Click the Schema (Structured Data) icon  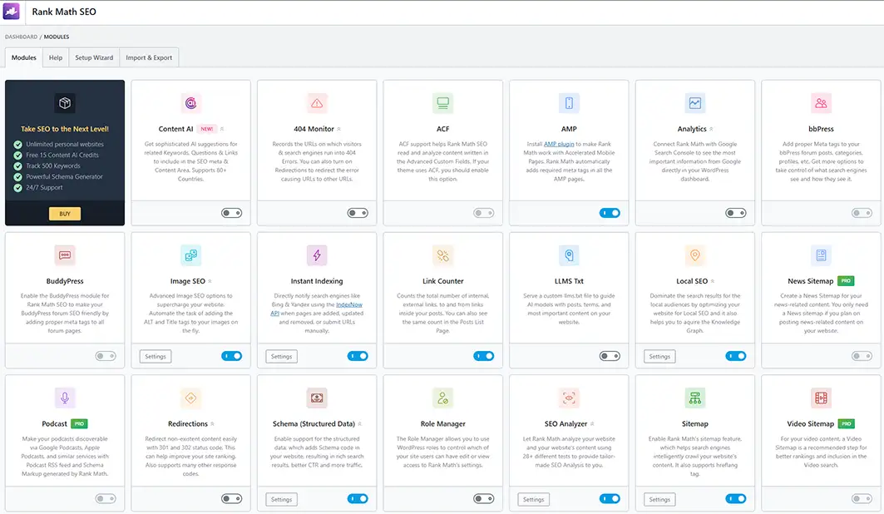[x=317, y=398]
